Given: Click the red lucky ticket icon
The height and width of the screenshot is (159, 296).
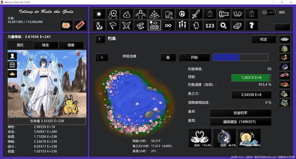Looking at the screenshot, I should (x=80, y=25).
